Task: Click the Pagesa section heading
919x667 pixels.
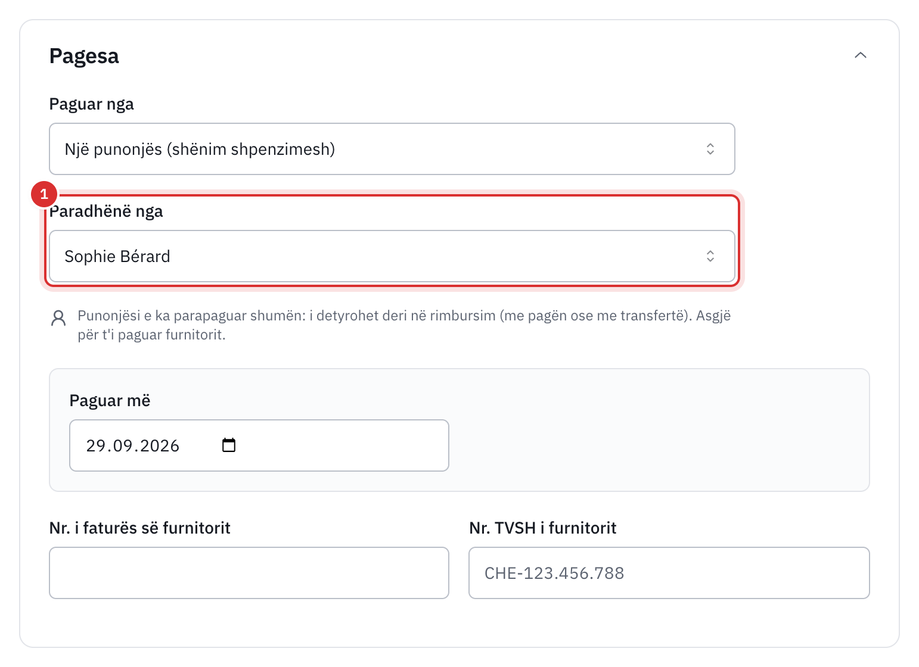Action: [84, 56]
